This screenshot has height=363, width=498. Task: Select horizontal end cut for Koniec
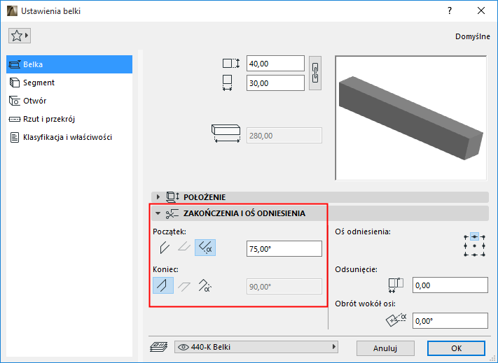click(184, 286)
